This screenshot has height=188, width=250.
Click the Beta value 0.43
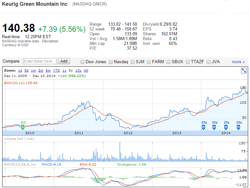[173, 39]
